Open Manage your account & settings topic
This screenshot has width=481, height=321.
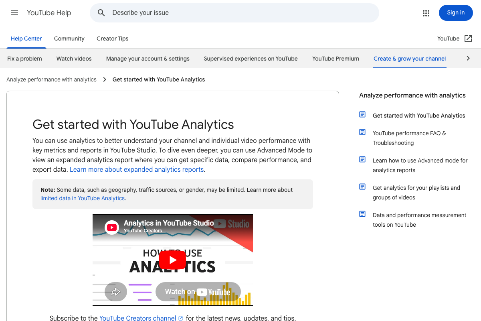click(148, 59)
